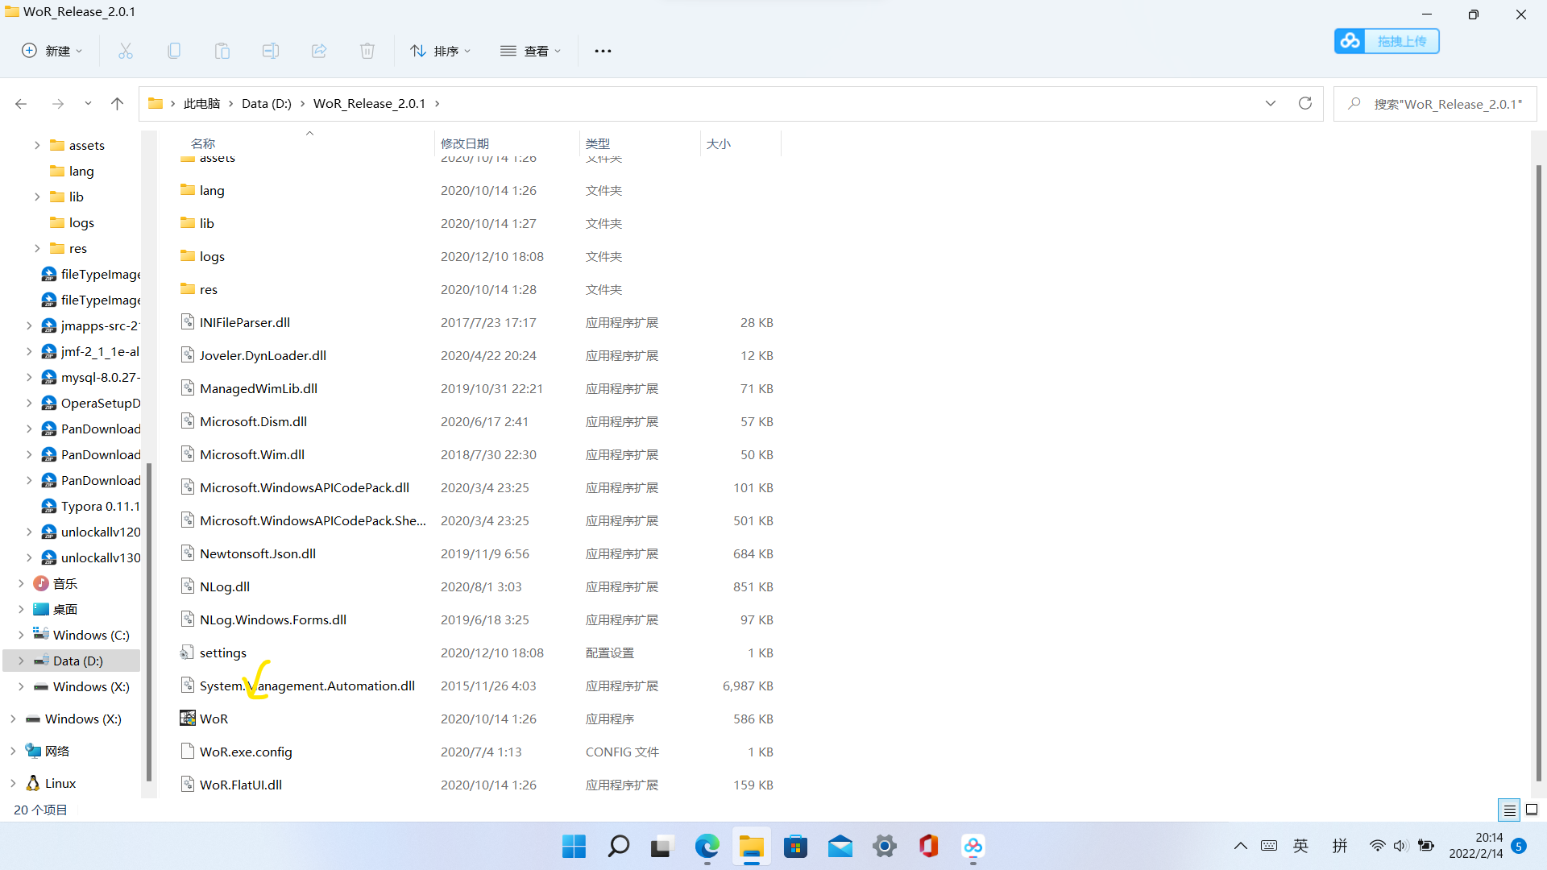Open the Microsoft Edge taskbar icon
Viewport: 1547px width, 870px height.
(x=707, y=847)
